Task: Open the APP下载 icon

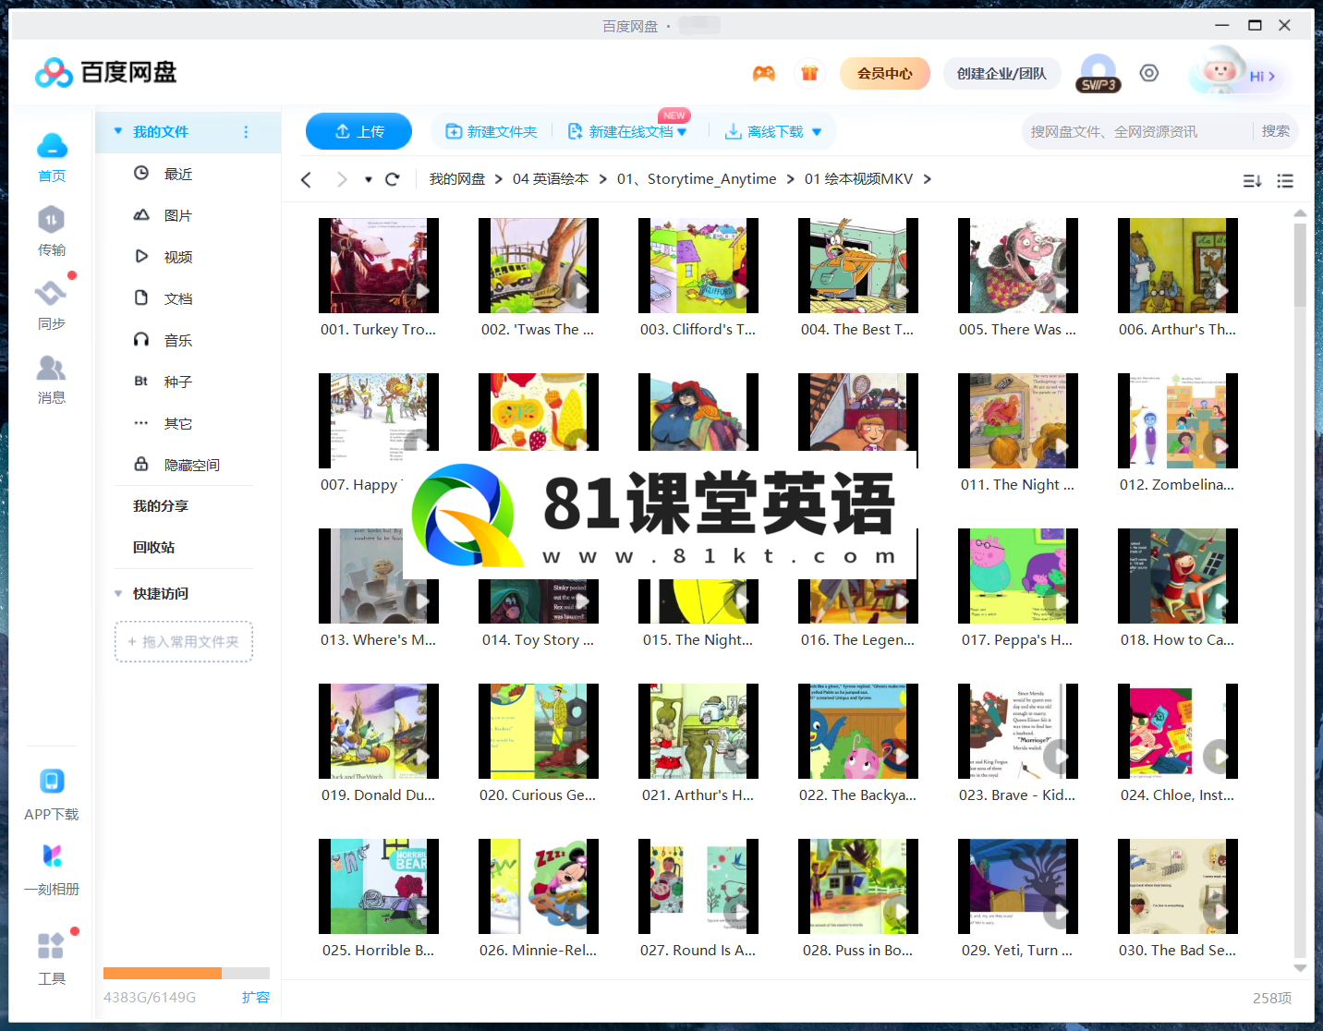Action: coord(52,782)
